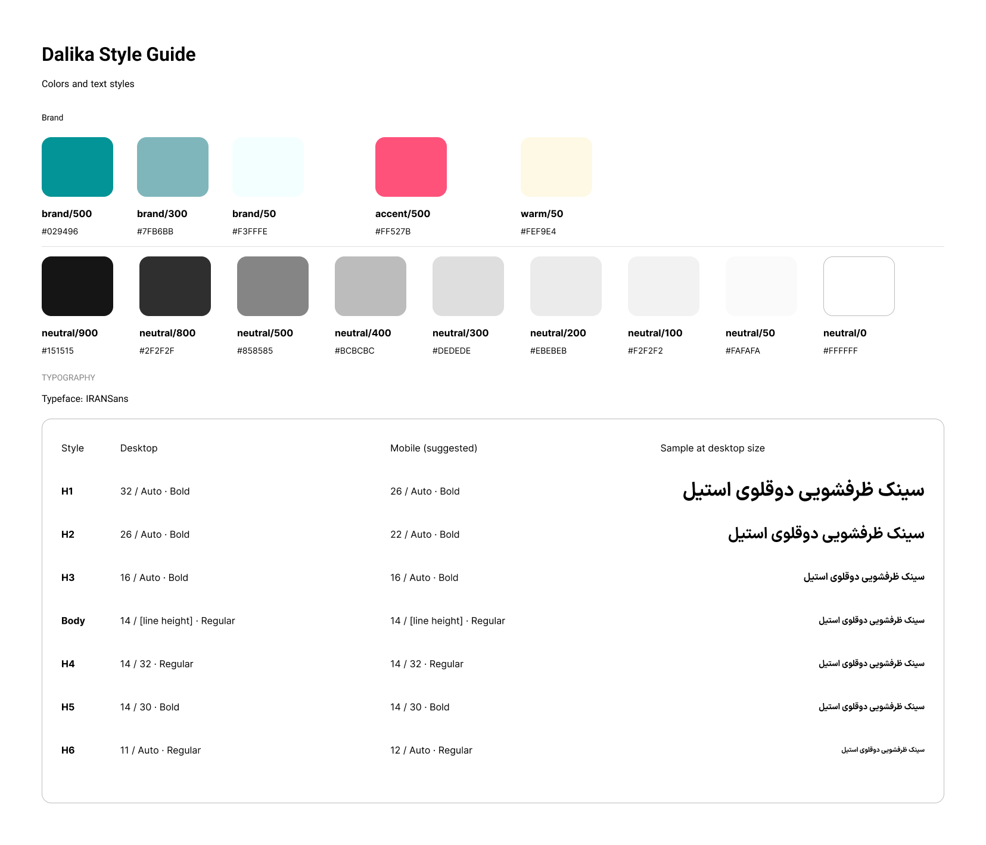Screen dimensions: 986x845
Task: Select the 'brand/500' label text
Action: [67, 213]
